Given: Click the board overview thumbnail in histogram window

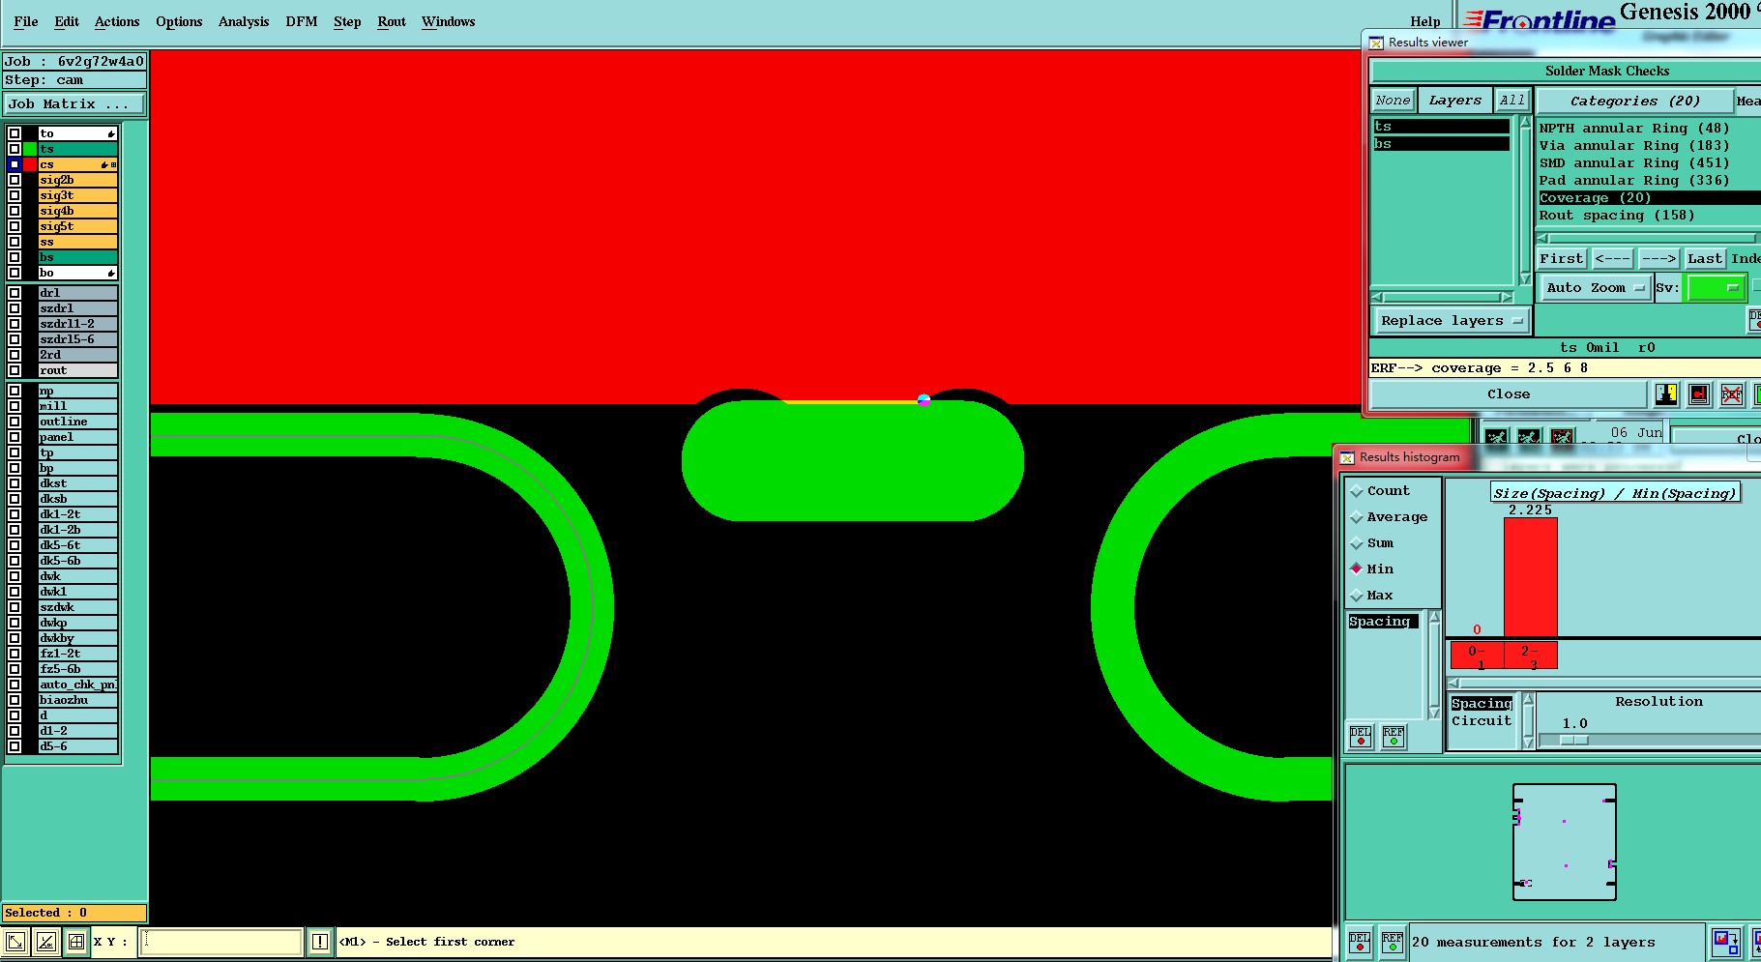Looking at the screenshot, I should [1565, 842].
